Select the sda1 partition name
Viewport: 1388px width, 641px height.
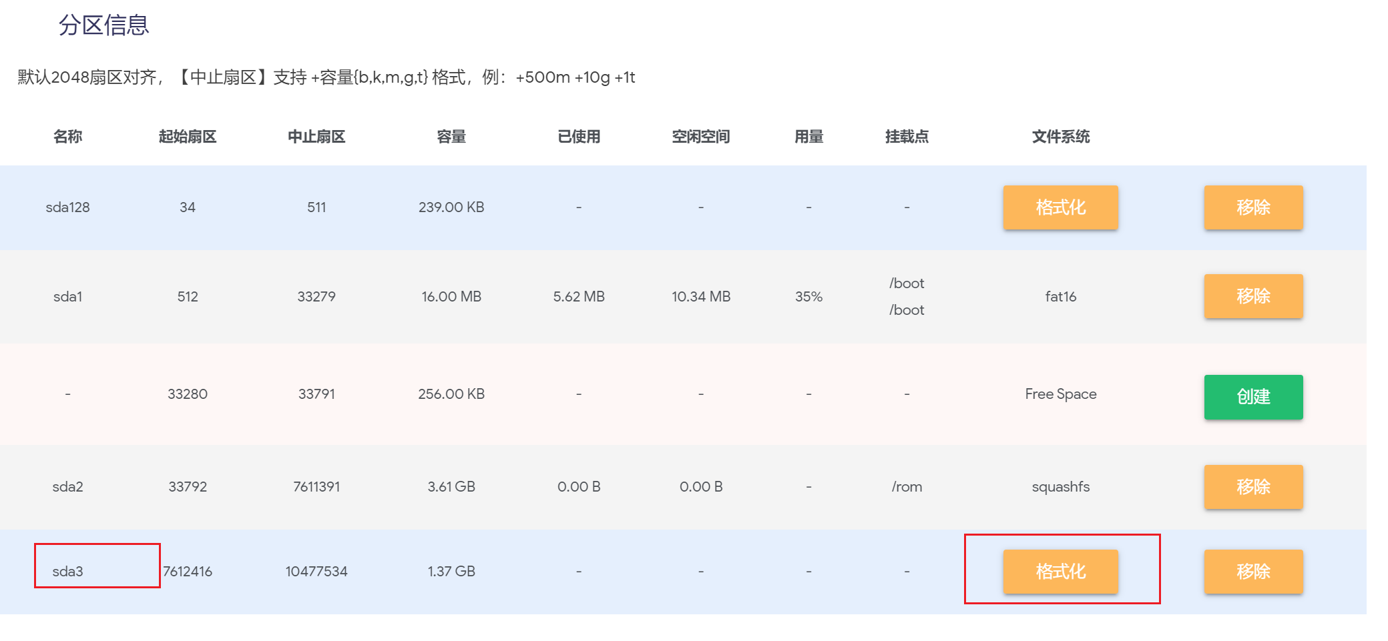coord(67,297)
